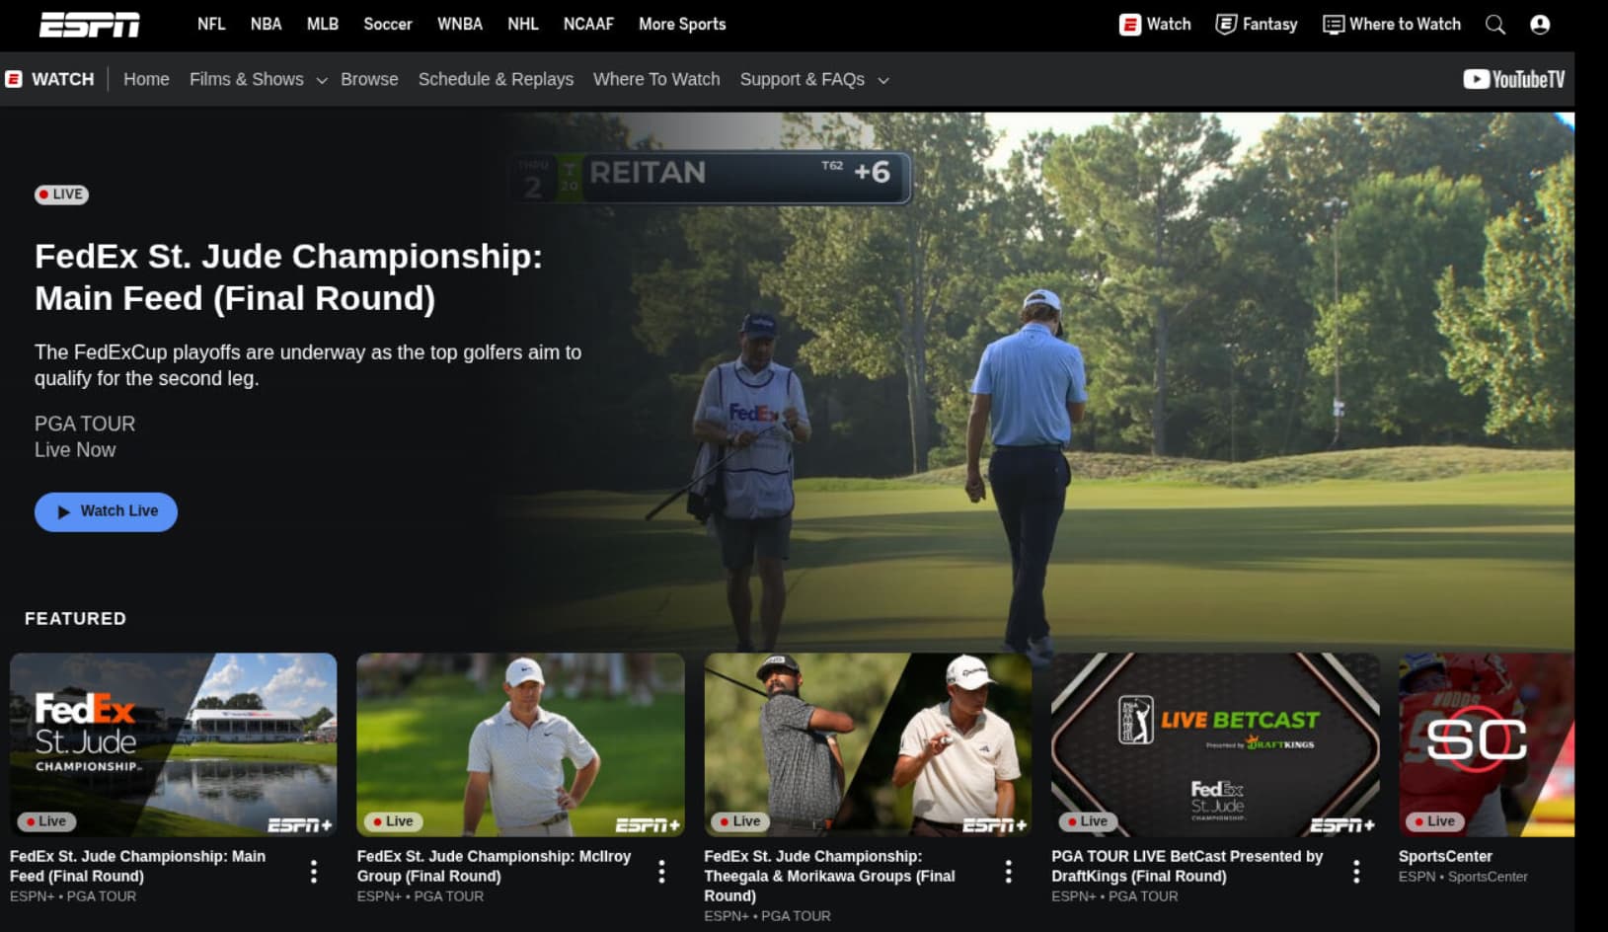Click the Watch icon in top bar
1608x932 pixels.
(1155, 25)
